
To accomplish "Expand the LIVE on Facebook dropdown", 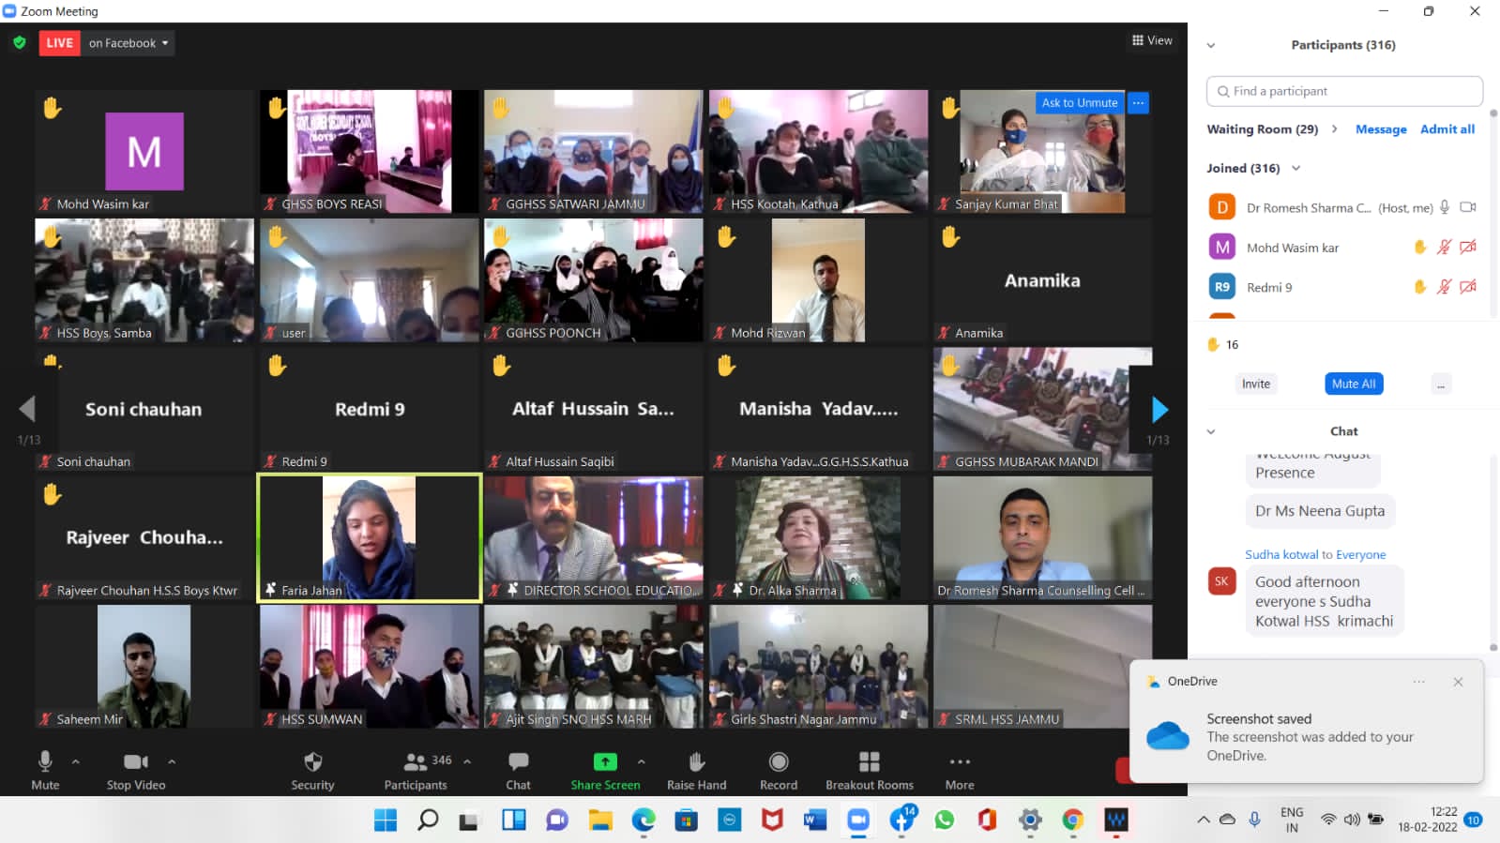I will pos(129,43).
